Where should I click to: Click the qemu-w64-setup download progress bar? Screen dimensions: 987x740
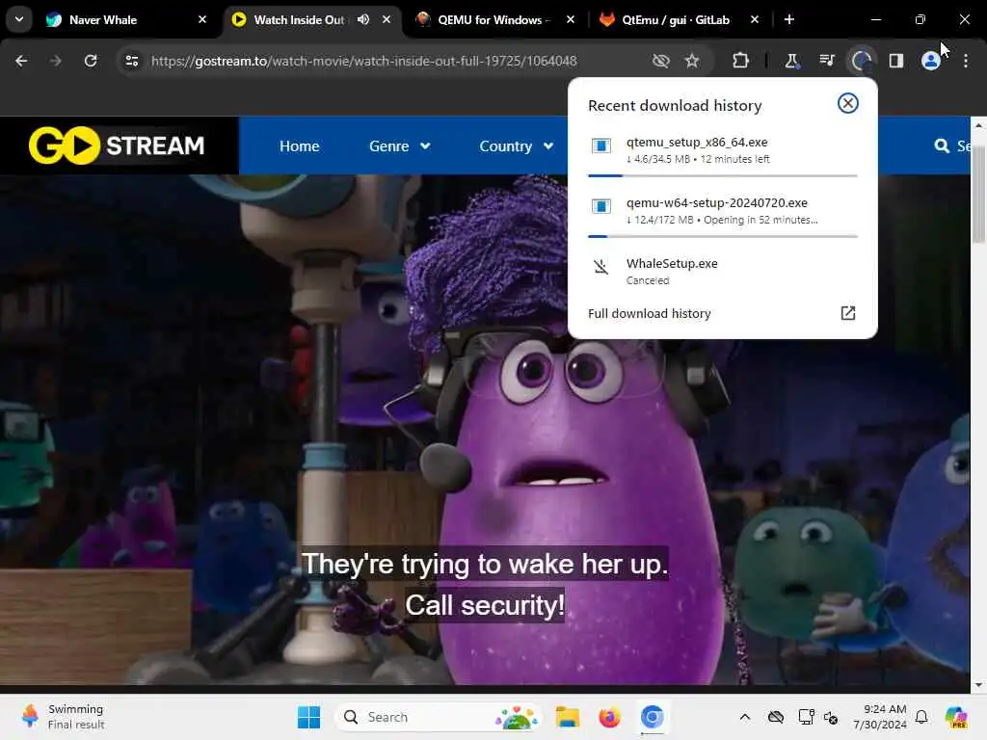tap(722, 236)
